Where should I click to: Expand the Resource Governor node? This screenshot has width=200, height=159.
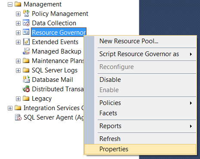click(18, 33)
